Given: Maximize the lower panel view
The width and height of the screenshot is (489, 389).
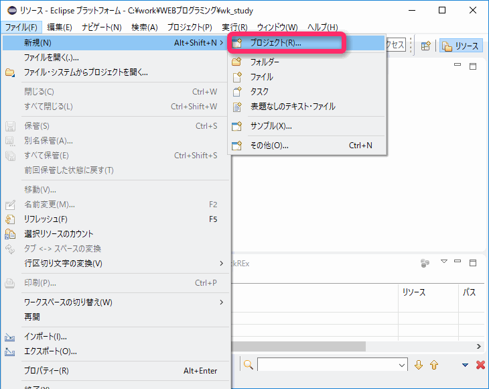Looking at the screenshot, I should (473, 262).
